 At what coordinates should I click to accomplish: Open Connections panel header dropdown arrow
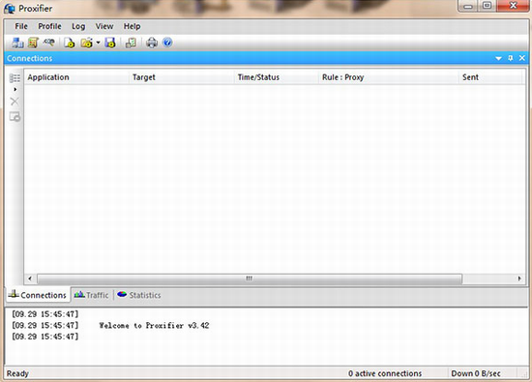click(498, 58)
